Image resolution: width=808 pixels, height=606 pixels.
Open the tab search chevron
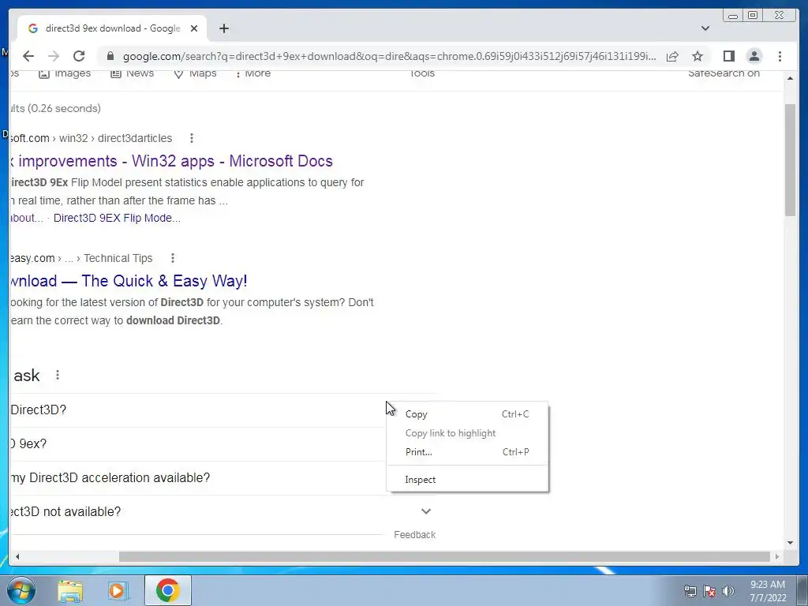coord(705,28)
